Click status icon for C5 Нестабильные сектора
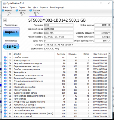This screenshot has width=114, height=120. [5, 105]
